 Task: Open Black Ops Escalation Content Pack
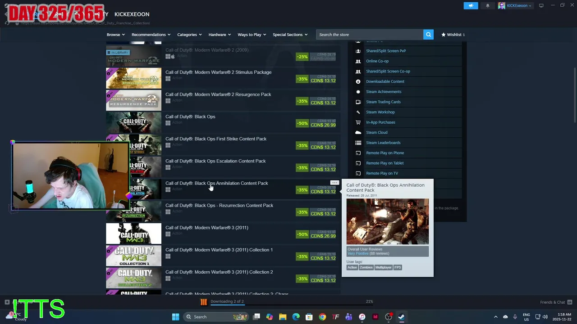pos(223,166)
